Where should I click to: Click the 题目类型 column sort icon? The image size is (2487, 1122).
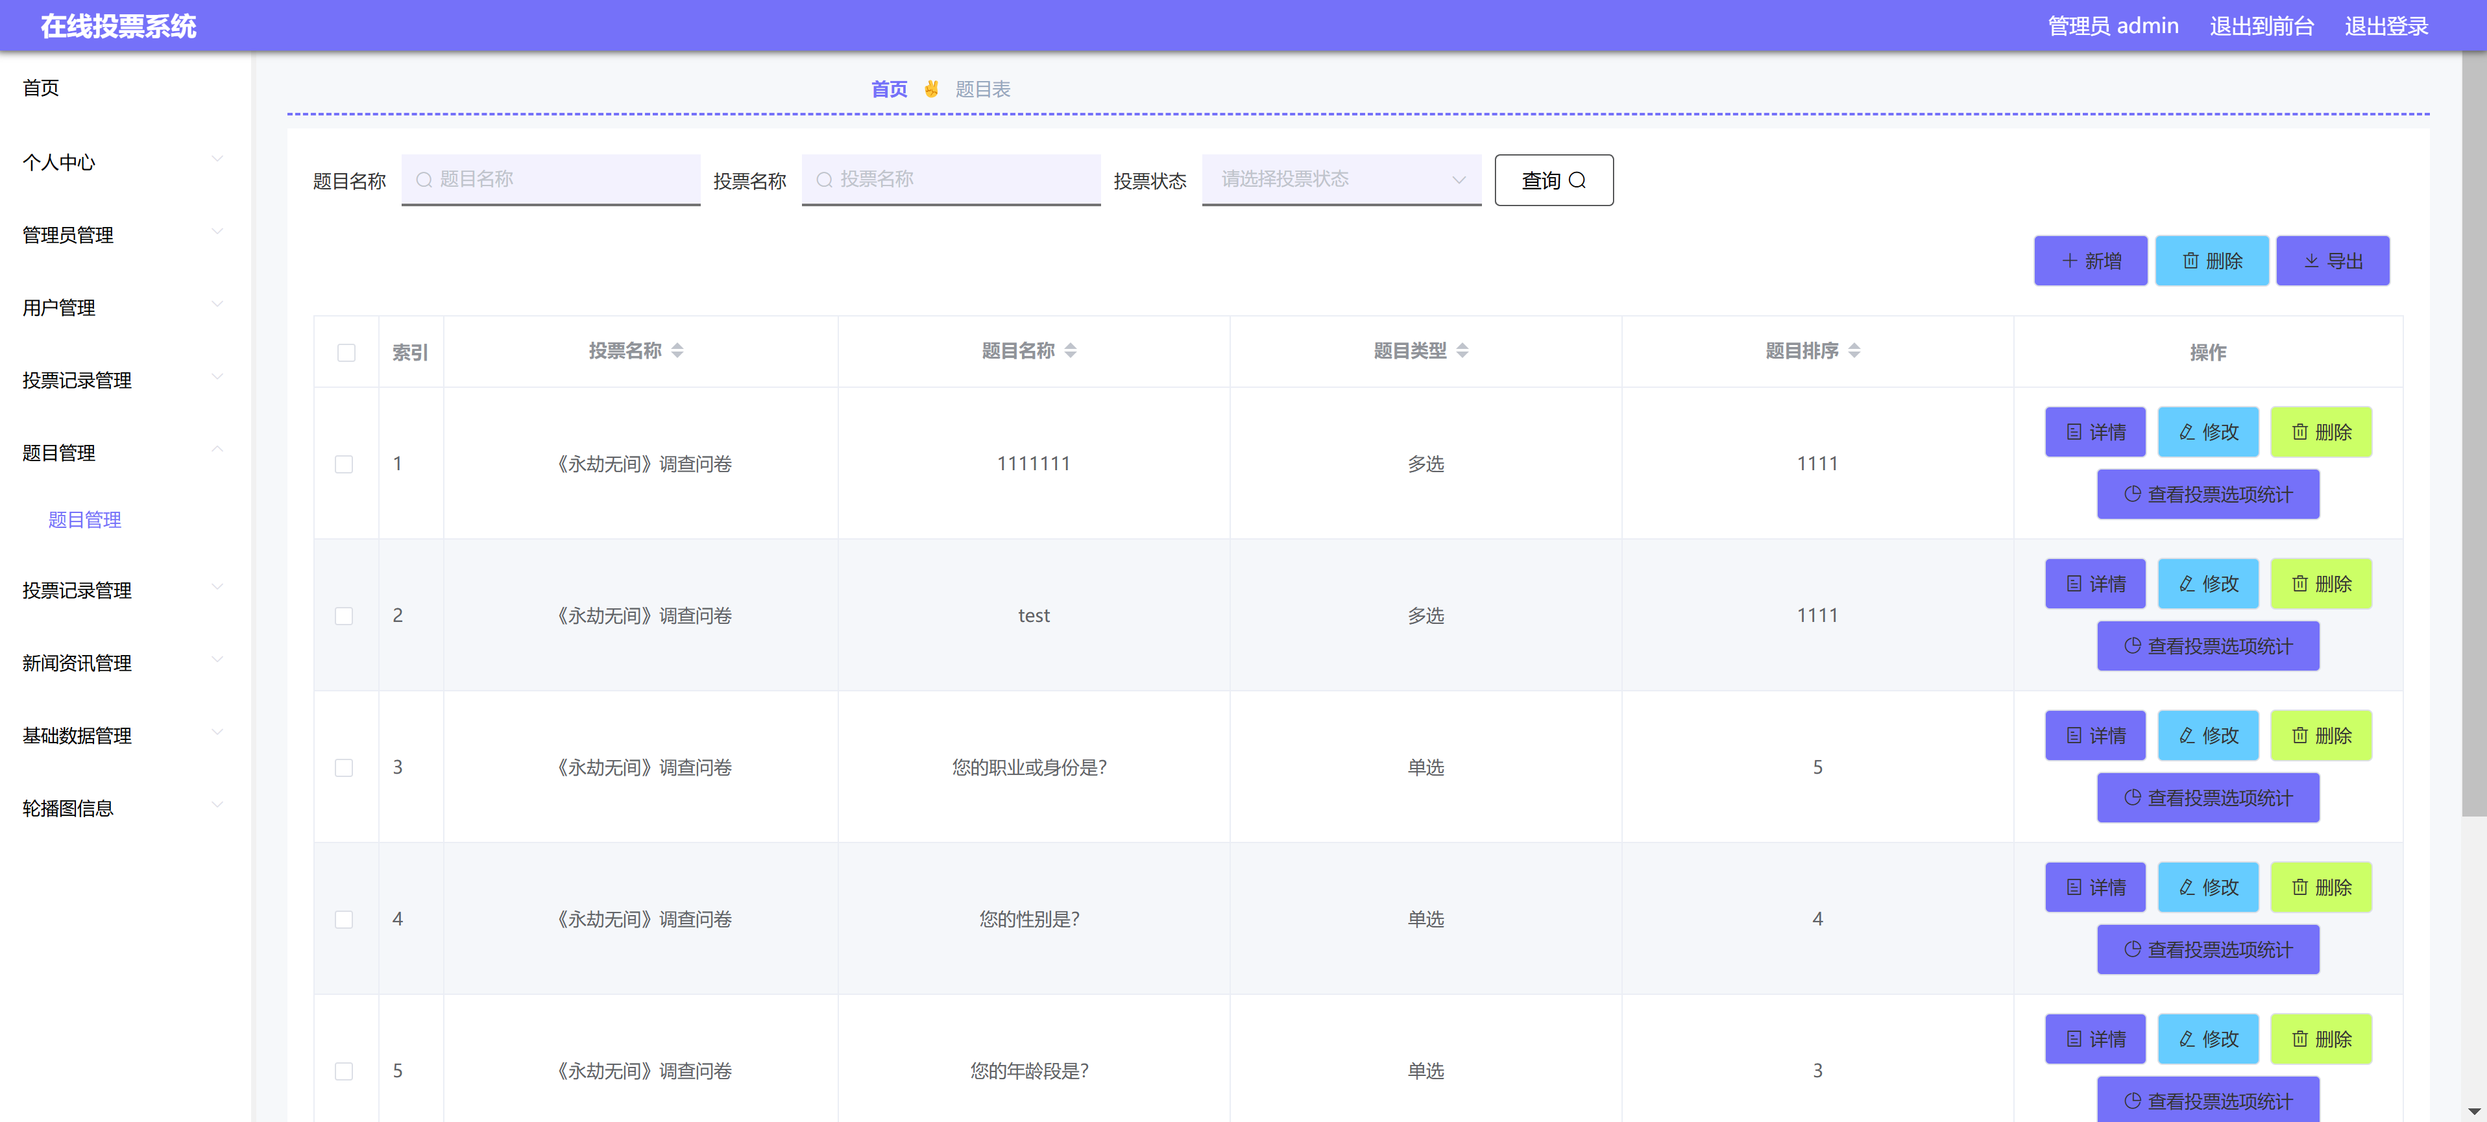tap(1462, 350)
